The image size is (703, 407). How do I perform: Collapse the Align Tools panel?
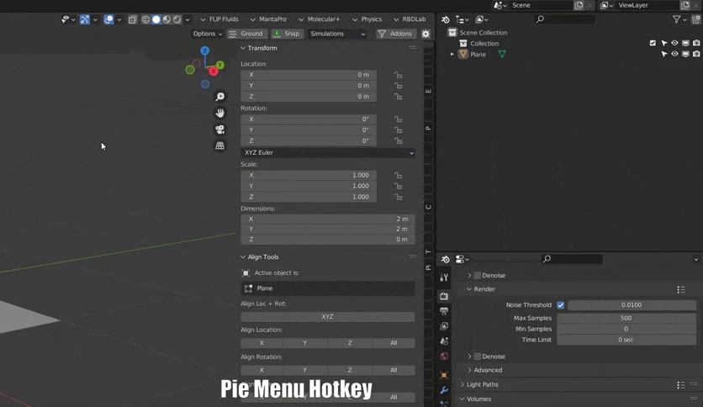point(243,256)
